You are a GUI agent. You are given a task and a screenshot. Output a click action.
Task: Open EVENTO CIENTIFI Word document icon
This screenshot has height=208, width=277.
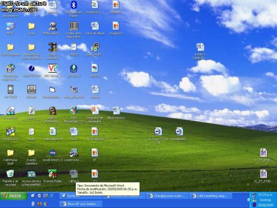pyautogui.click(x=200, y=48)
